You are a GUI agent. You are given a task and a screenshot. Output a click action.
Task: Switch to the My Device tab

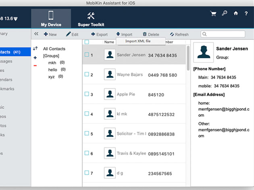pos(51,18)
